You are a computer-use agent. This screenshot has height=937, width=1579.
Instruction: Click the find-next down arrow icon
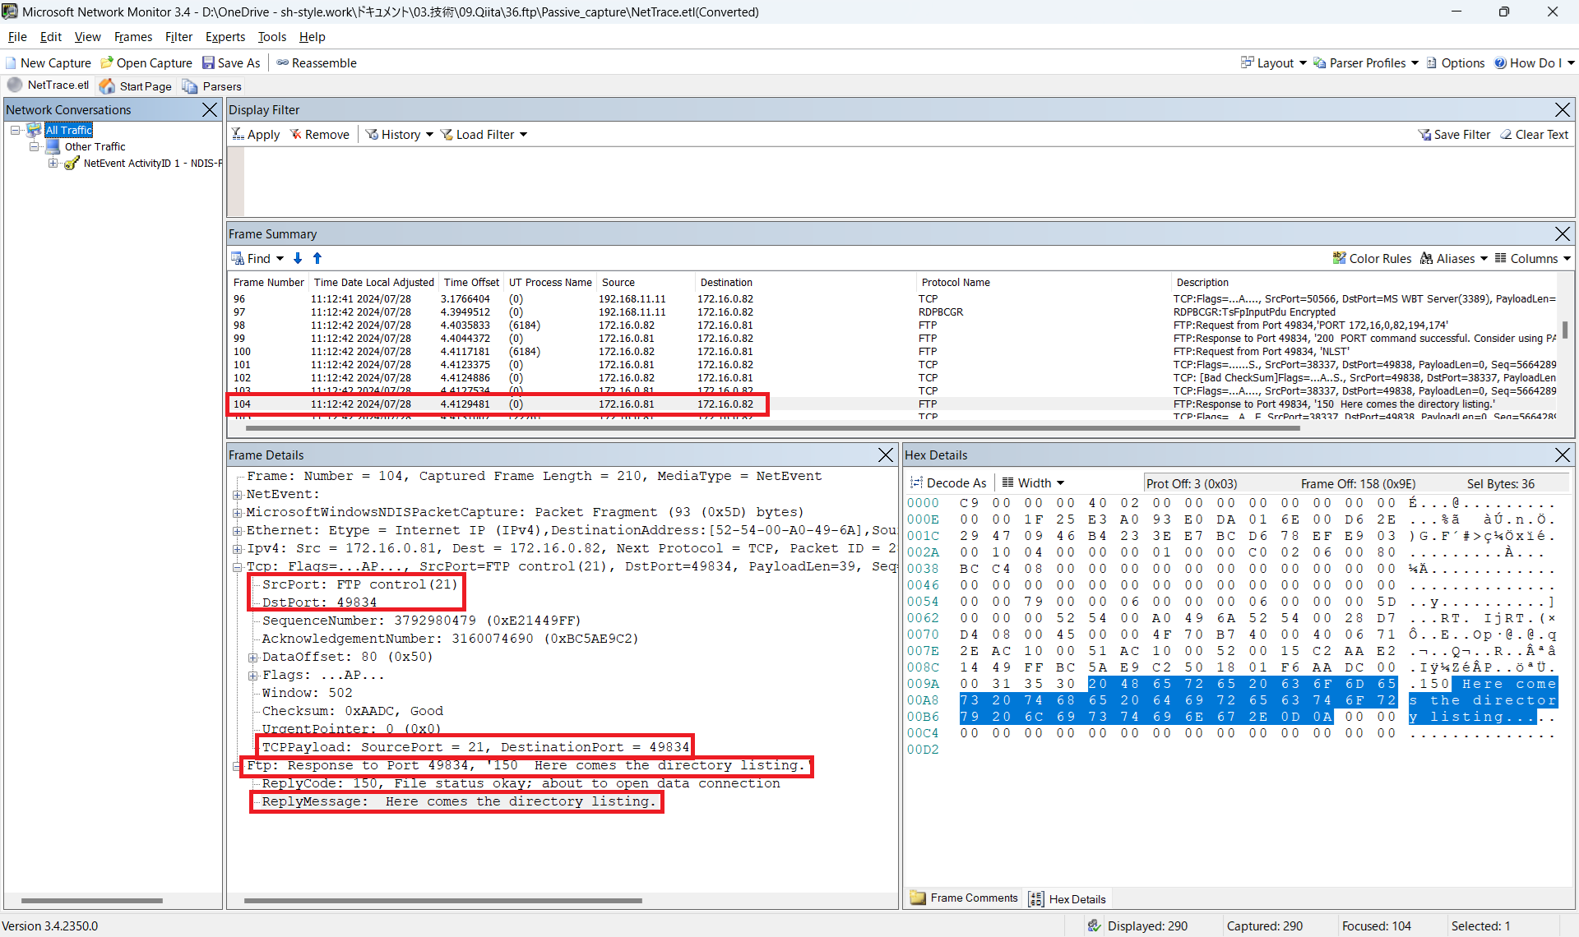click(298, 259)
